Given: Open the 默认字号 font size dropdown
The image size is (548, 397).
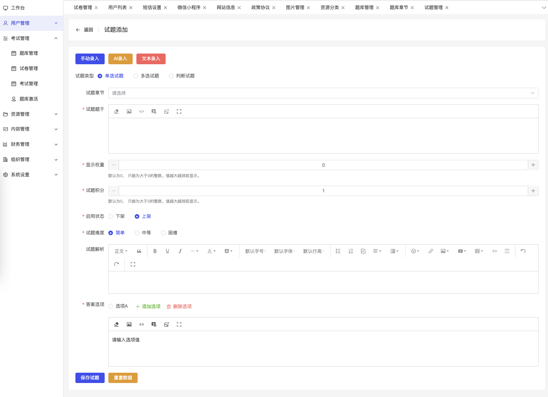Looking at the screenshot, I should coord(255,251).
